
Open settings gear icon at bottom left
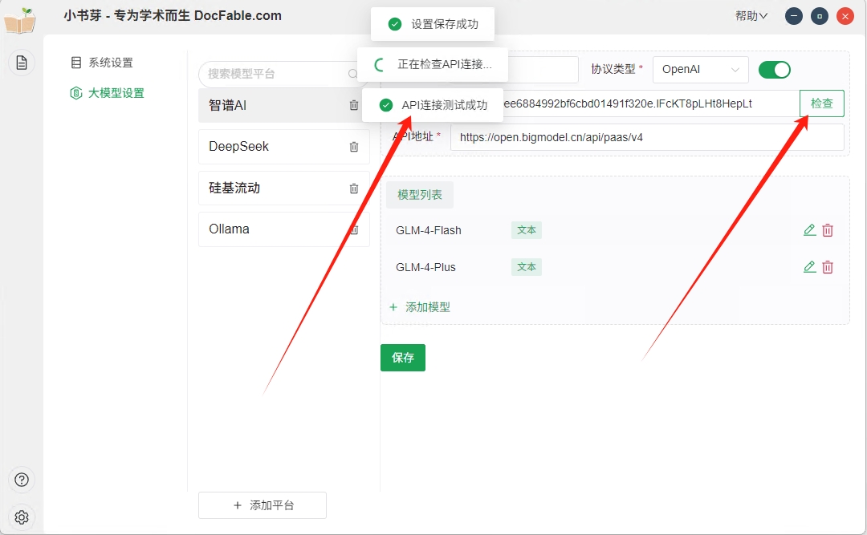pos(22,517)
